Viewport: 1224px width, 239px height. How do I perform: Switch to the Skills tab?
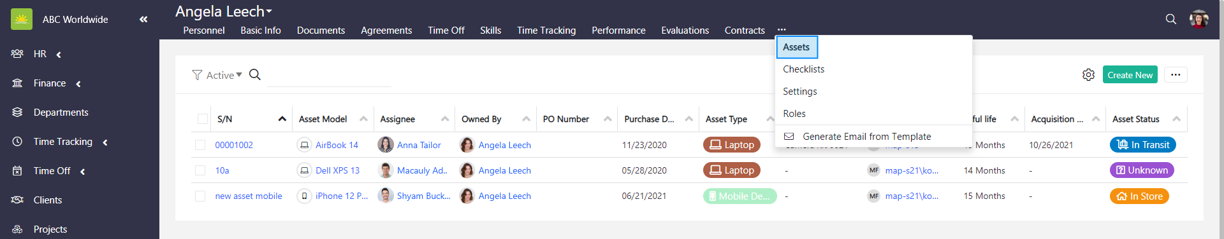490,31
